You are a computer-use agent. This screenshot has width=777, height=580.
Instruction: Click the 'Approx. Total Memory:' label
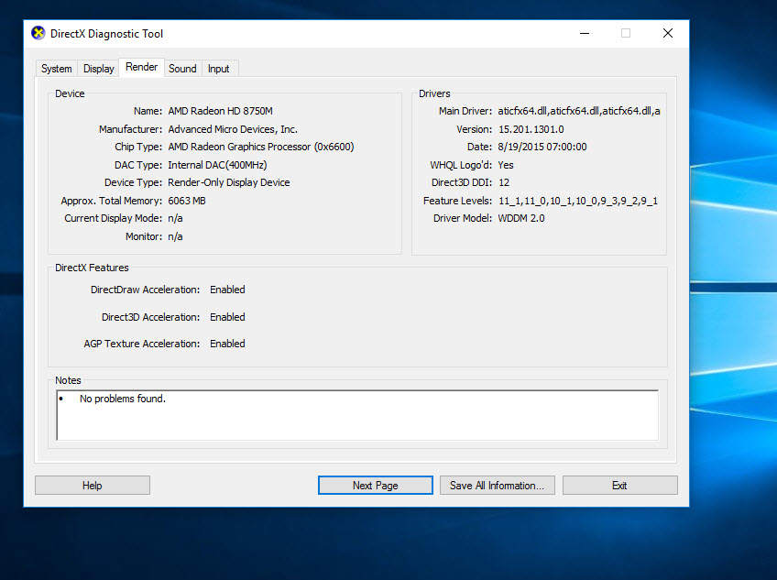pyautogui.click(x=112, y=201)
